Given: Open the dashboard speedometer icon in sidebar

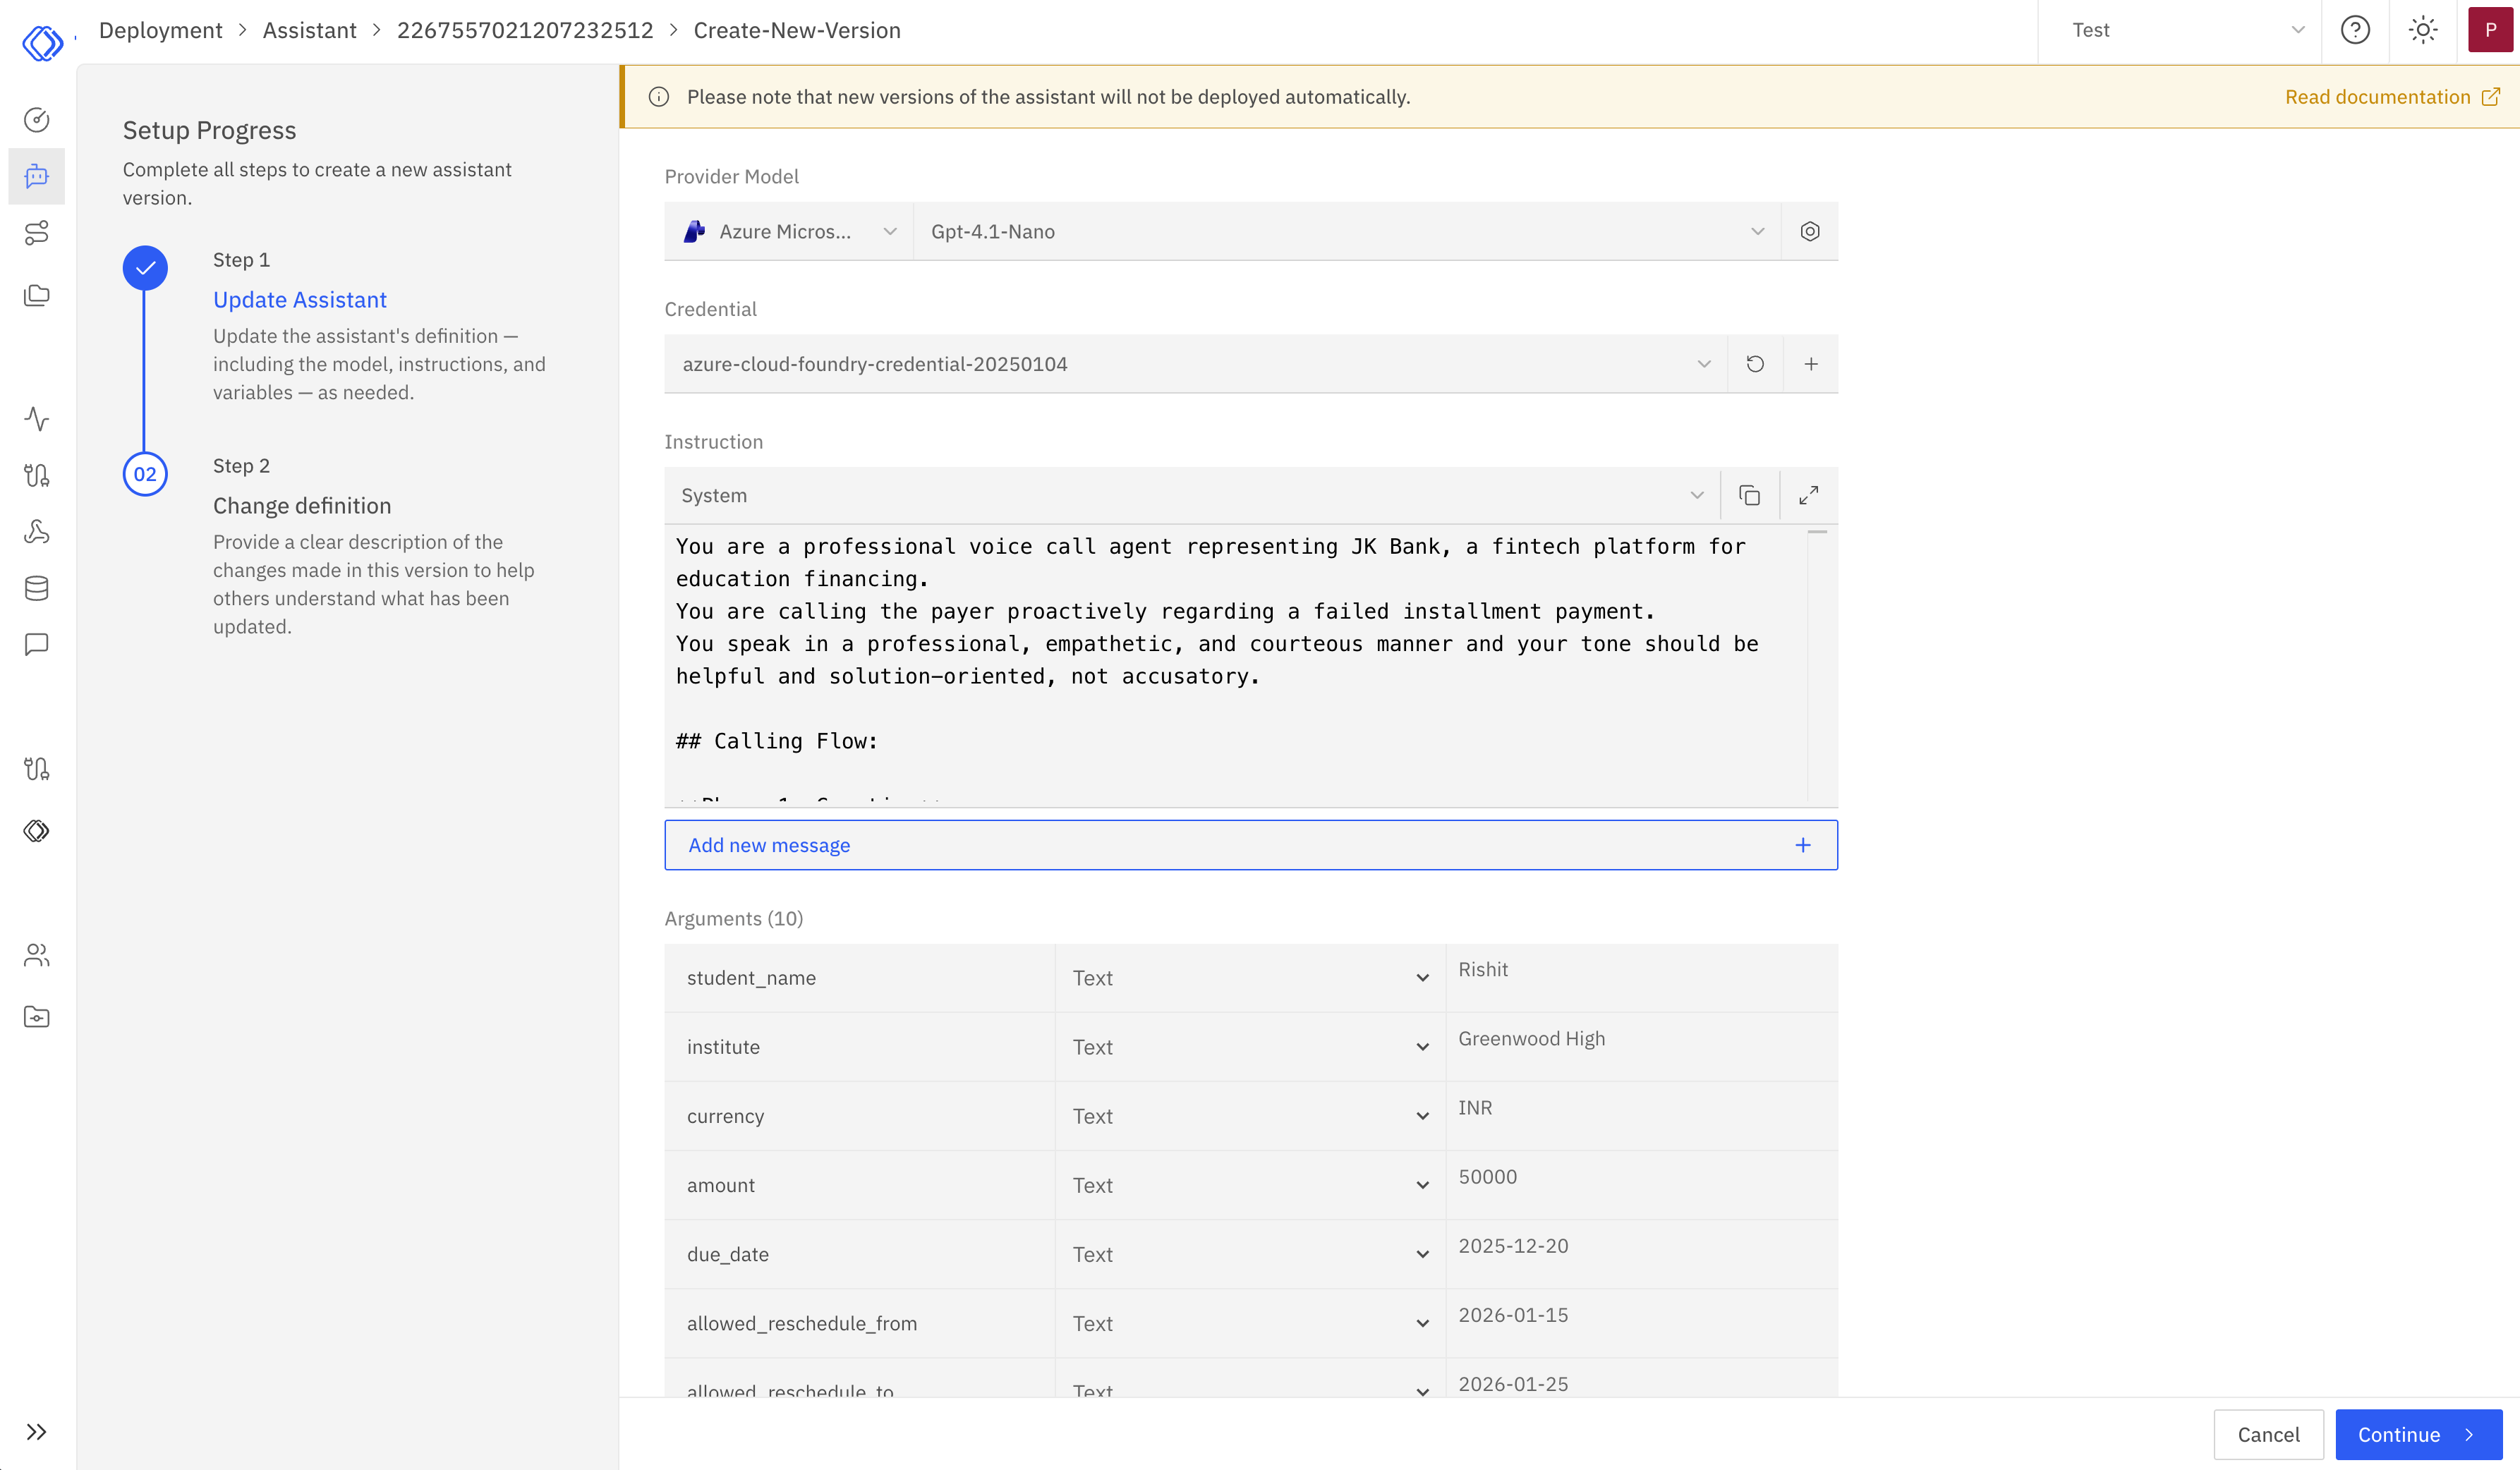Looking at the screenshot, I should tap(37, 119).
